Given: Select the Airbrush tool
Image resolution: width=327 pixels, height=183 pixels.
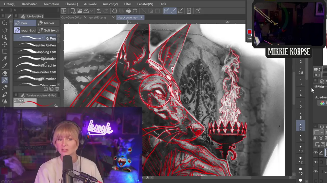Looking at the screenshot, I should pyautogui.click(x=5, y=101).
